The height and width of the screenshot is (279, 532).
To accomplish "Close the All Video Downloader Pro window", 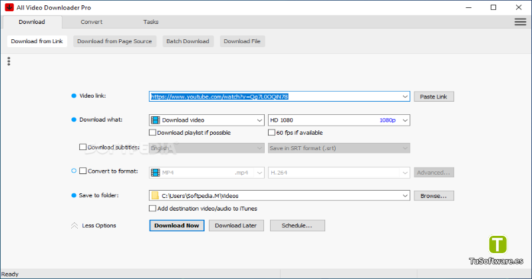I will point(519,7).
